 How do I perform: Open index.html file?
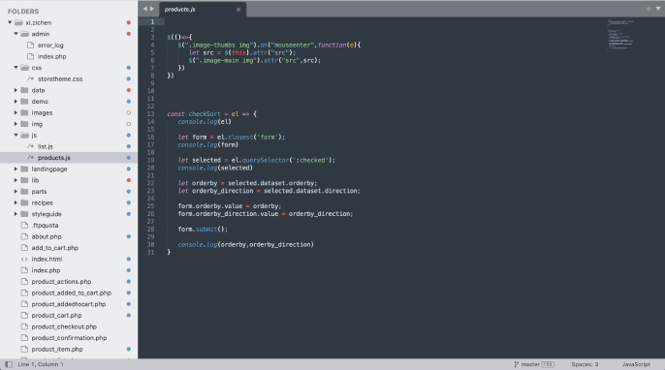(47, 259)
